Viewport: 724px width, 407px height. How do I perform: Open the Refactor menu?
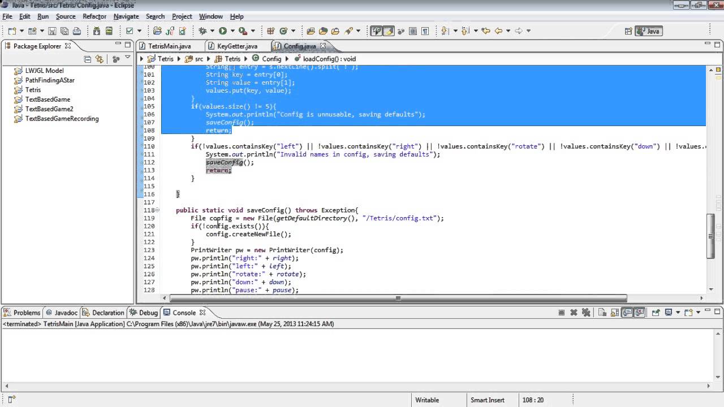coord(94,16)
